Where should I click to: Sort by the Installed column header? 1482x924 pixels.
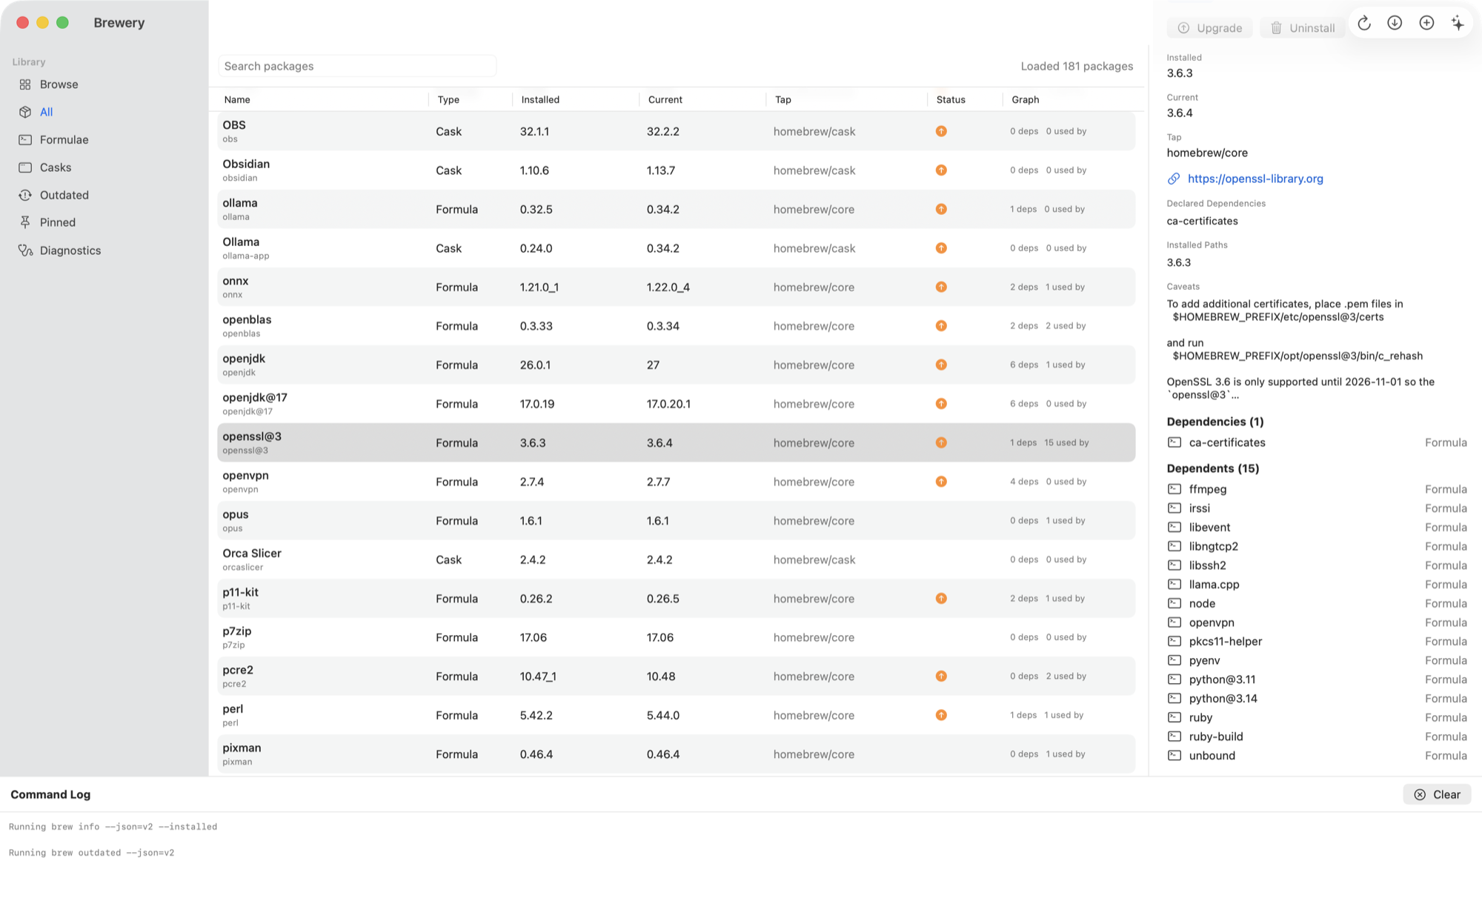(x=540, y=99)
